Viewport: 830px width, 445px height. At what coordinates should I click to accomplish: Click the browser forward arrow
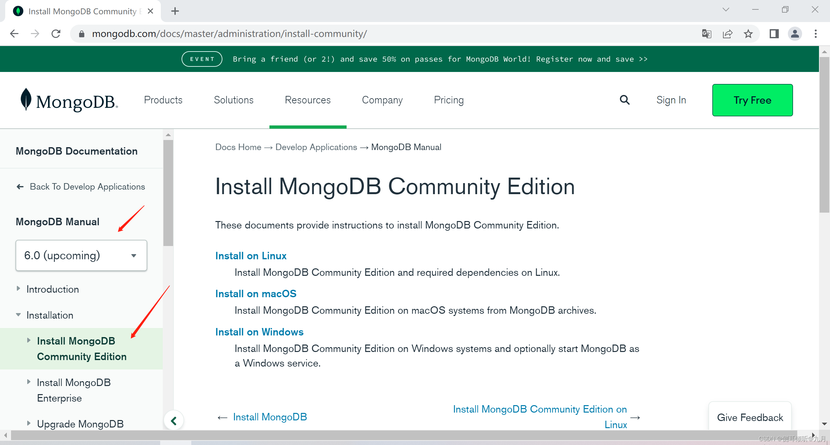coord(35,34)
